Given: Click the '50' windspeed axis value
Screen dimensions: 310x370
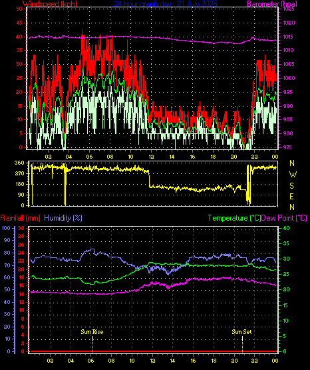Looking at the screenshot, I should 19,9.
